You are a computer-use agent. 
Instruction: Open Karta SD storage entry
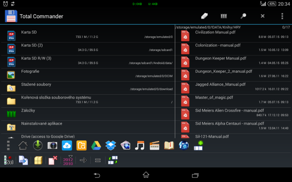tap(88, 36)
